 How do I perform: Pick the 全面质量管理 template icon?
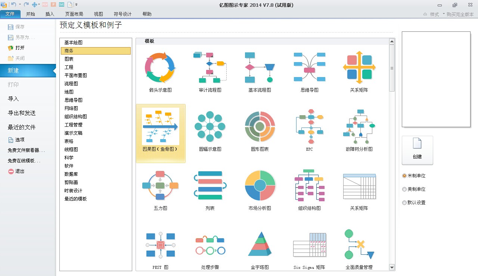pyautogui.click(x=359, y=245)
